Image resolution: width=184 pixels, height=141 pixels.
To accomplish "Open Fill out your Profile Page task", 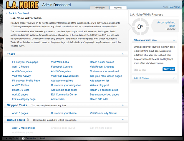I will [x=26, y=80].
